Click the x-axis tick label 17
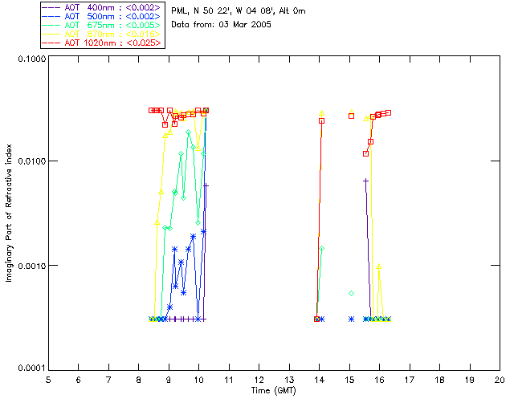Screen dimensions: 514x411 [410, 380]
